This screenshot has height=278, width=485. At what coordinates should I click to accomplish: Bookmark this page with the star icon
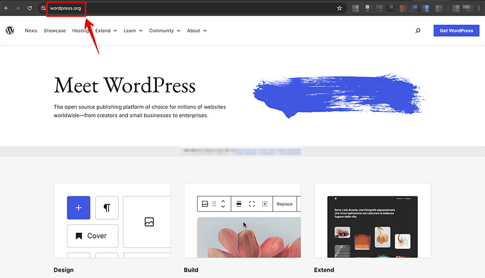point(339,9)
